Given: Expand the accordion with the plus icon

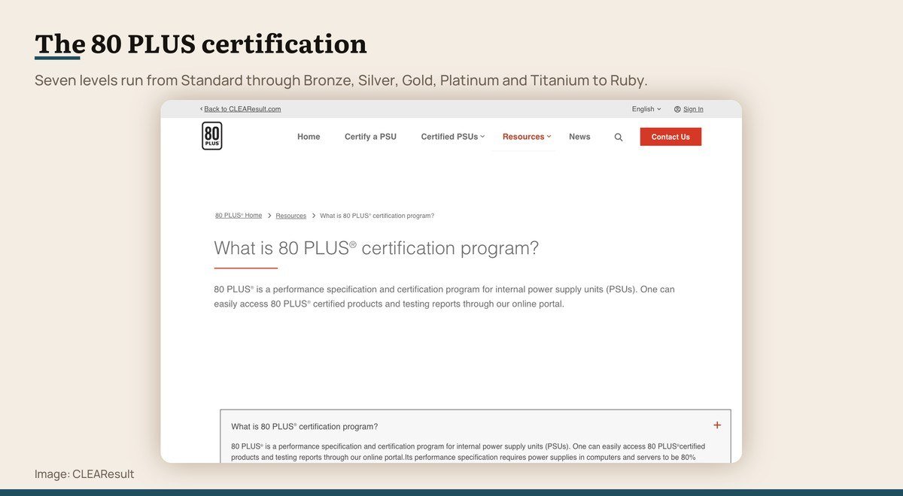Looking at the screenshot, I should click(x=717, y=425).
